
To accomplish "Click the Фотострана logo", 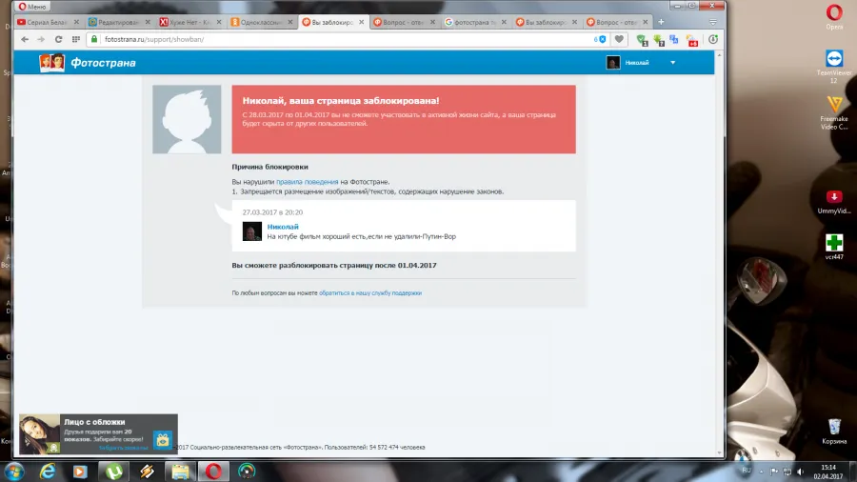I will [88, 63].
